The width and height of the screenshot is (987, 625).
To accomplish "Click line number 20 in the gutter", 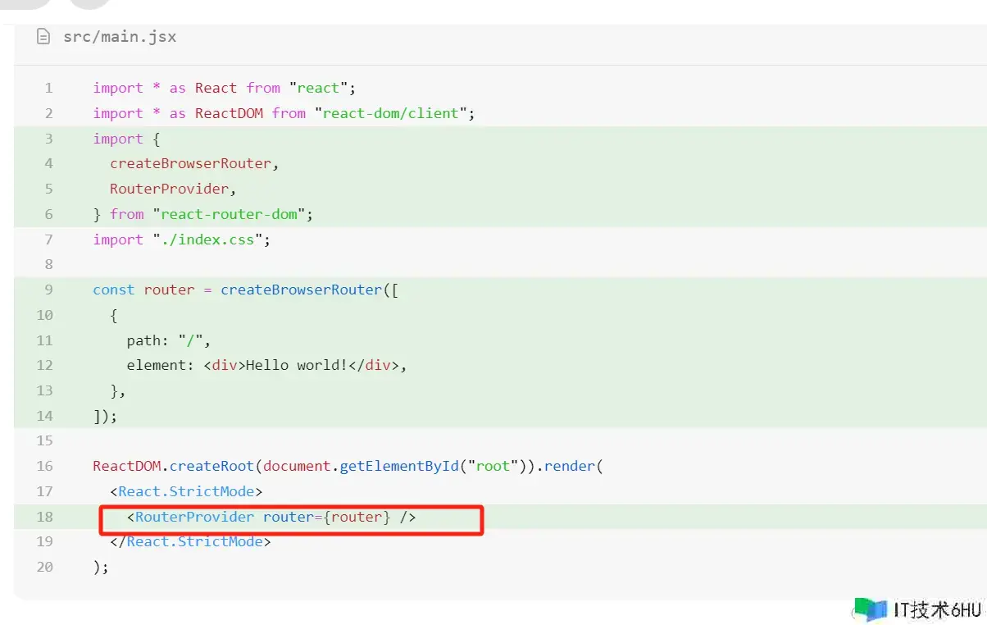I will tap(44, 567).
